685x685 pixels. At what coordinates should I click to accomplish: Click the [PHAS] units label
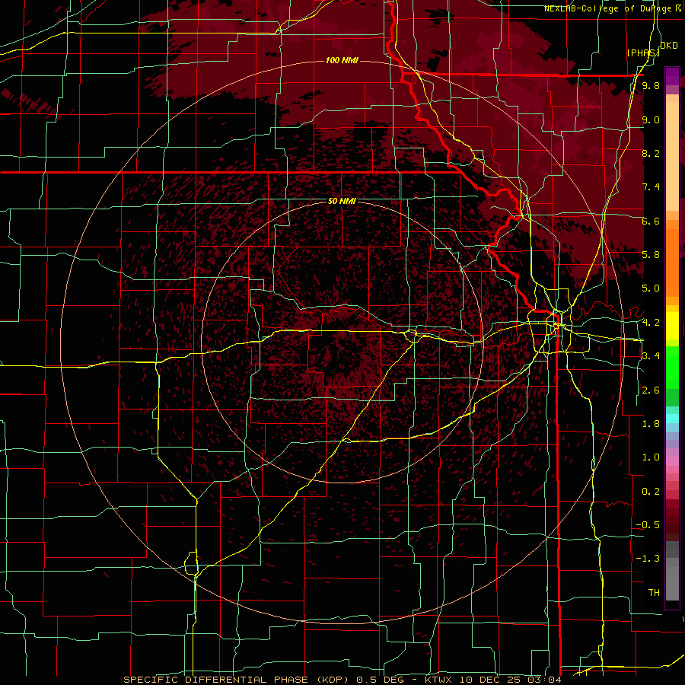(x=643, y=53)
